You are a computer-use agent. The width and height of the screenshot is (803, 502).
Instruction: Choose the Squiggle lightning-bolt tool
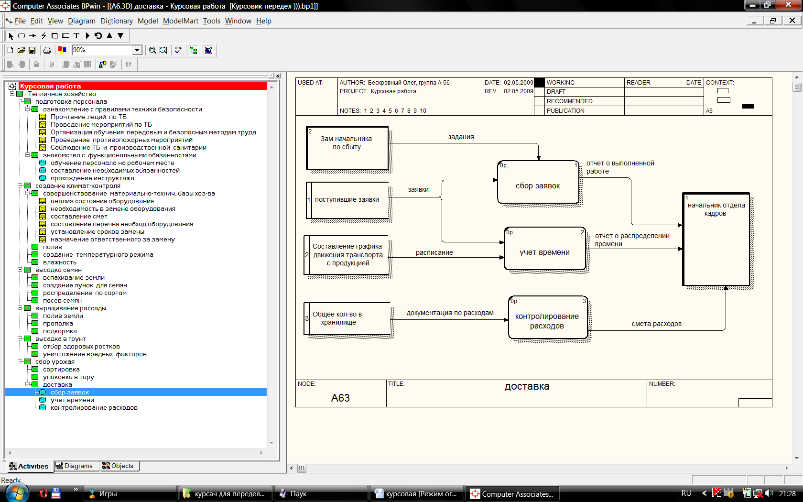tap(43, 36)
